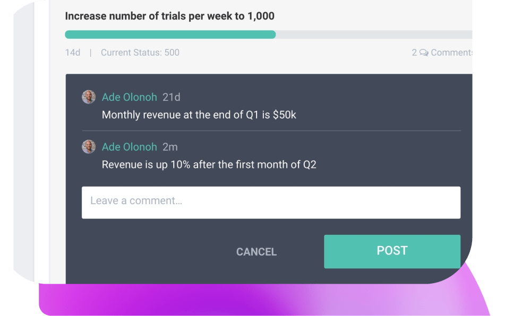Click the divider line between the two comments
This screenshot has width=513, height=316.
[x=271, y=130]
